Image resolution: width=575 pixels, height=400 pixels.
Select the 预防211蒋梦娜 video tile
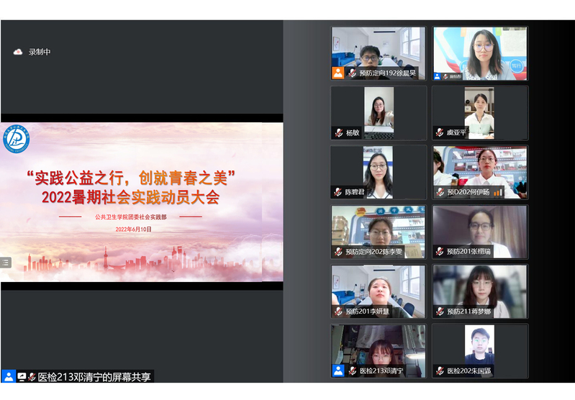pyautogui.click(x=480, y=291)
